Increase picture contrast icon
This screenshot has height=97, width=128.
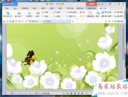80,12
